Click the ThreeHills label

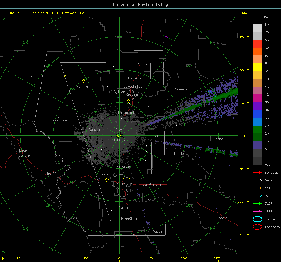pyautogui.click(x=157, y=136)
